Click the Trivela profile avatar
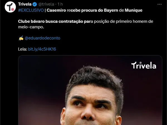The image size is (167, 125). 10,7
